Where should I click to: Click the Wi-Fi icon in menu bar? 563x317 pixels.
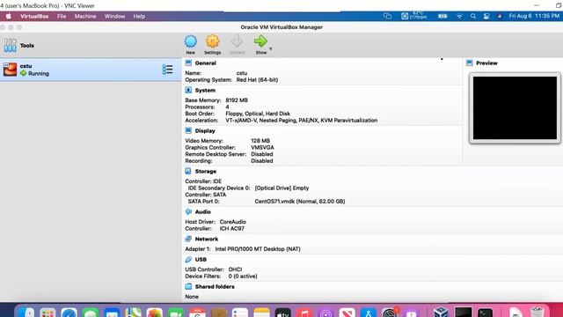(x=459, y=16)
